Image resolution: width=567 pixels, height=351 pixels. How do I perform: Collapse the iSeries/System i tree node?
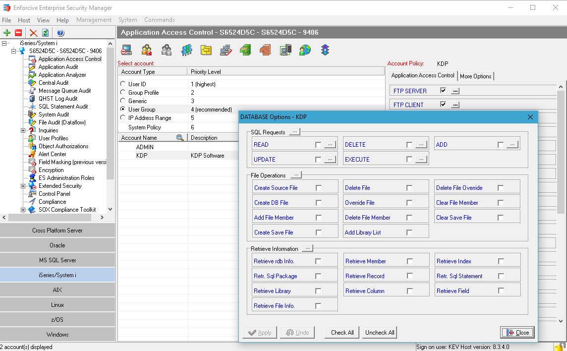[x=4, y=42]
